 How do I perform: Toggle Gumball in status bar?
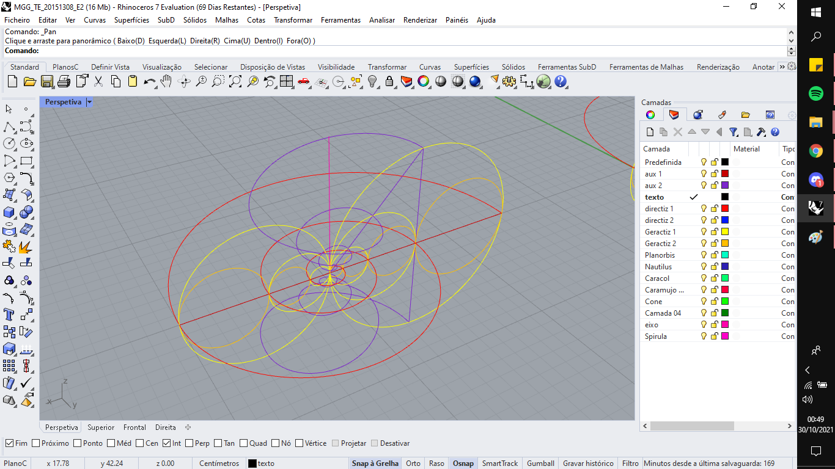(540, 464)
